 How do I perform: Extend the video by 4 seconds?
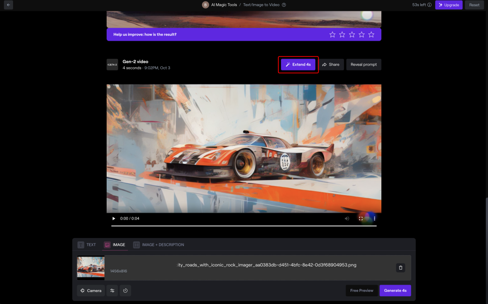(298, 65)
